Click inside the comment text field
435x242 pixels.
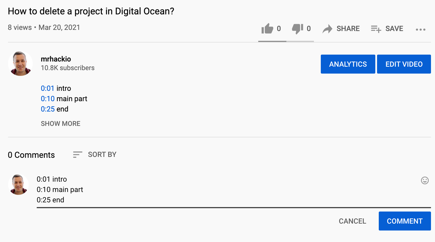(x=230, y=190)
